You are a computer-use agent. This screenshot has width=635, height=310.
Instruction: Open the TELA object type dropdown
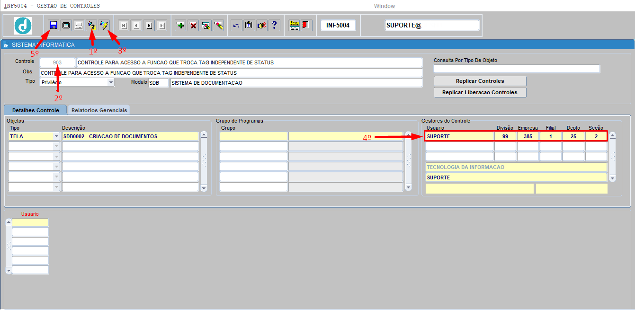(57, 136)
